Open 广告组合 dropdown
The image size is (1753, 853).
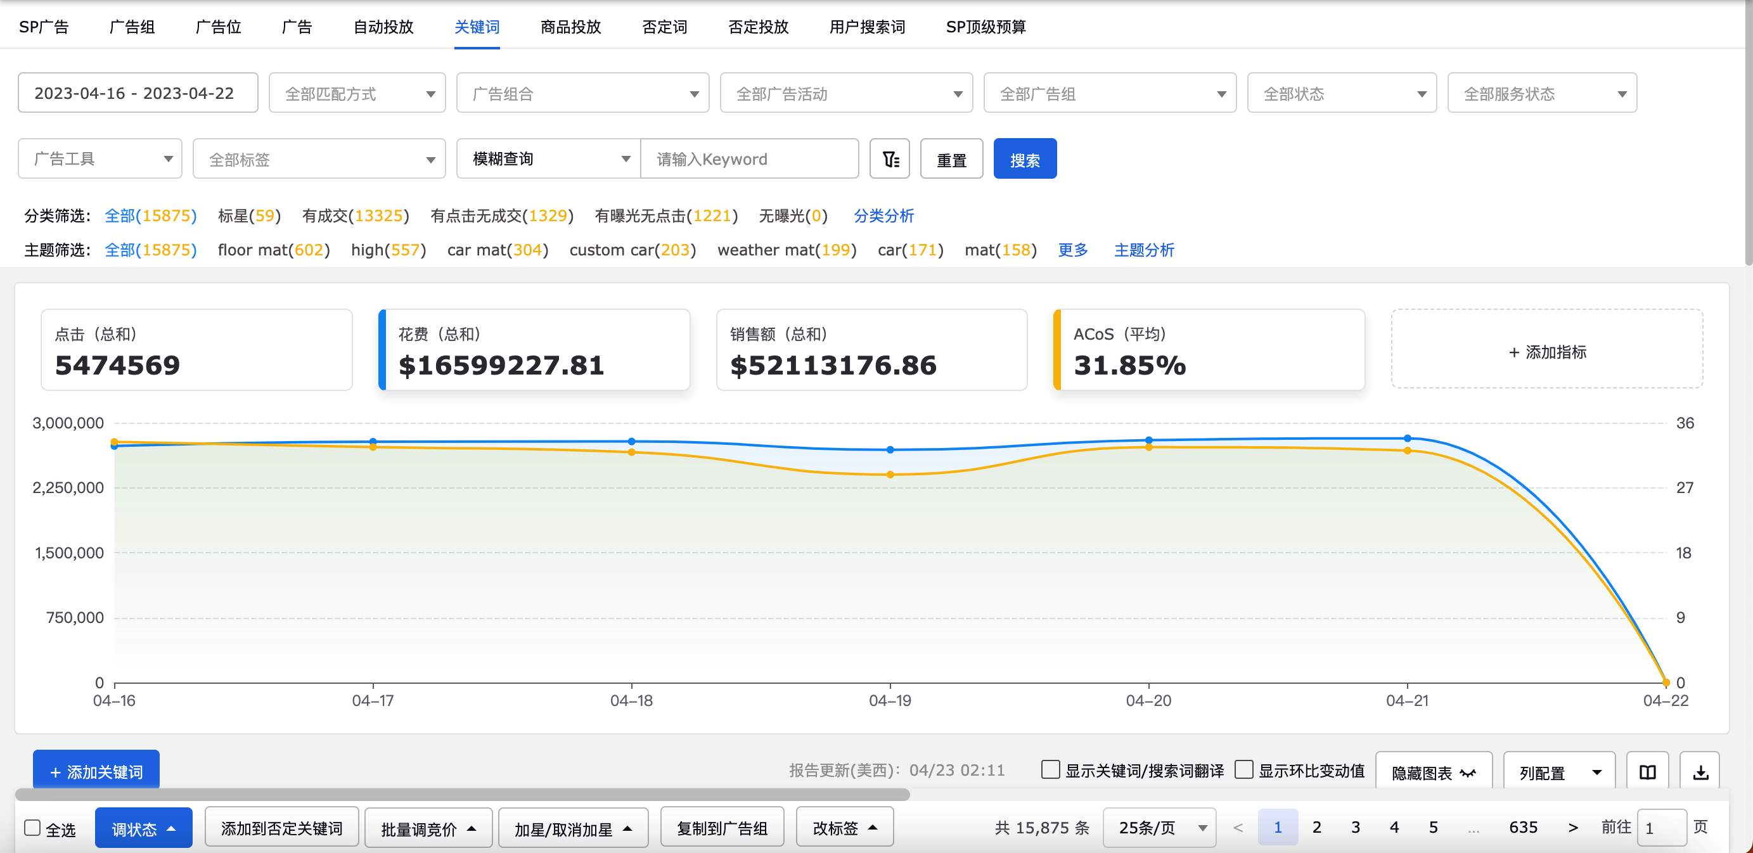(582, 93)
